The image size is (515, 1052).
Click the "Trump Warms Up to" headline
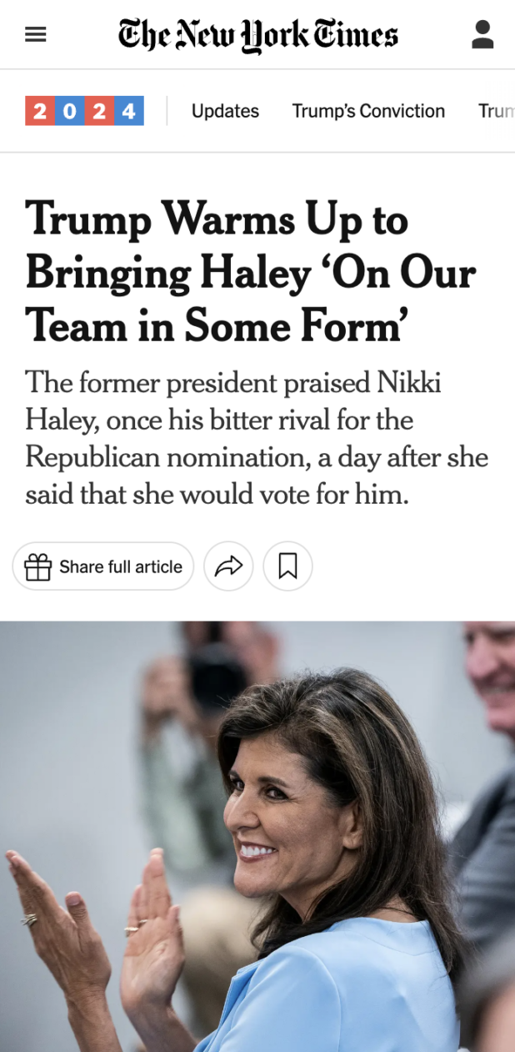pyautogui.click(x=217, y=220)
